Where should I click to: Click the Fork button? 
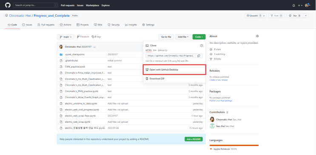pyautogui.click(x=276, y=16)
